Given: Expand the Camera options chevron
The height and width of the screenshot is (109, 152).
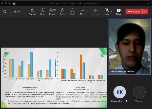Looking at the screenshot, I should (x=101, y=12).
